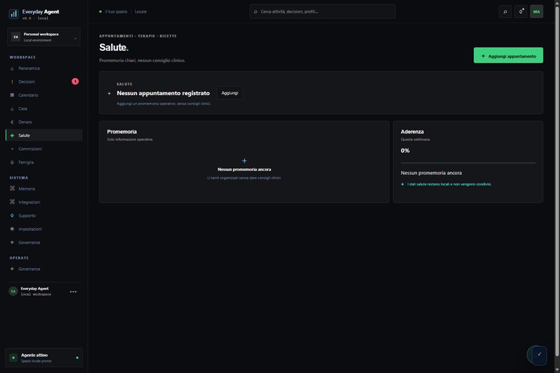Click the scrollbar down arrow
Image resolution: width=560 pixels, height=373 pixels.
(x=557, y=370)
